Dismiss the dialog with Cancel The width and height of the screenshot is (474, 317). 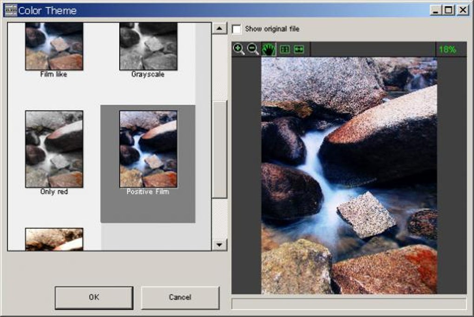[180, 298]
